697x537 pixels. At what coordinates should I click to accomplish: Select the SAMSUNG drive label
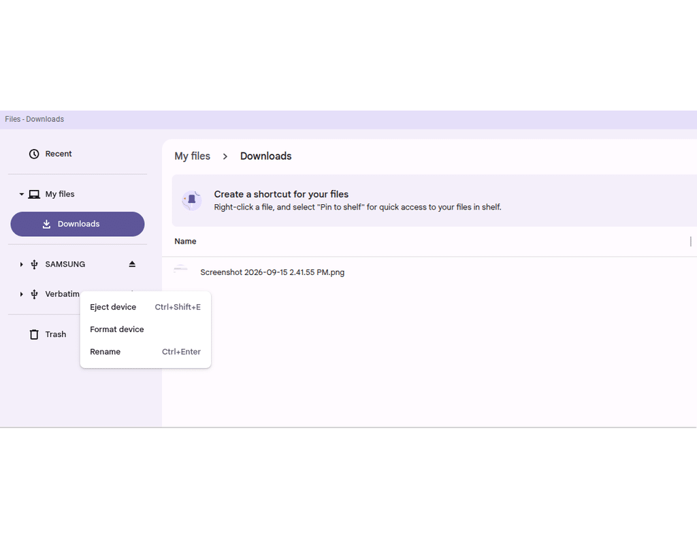click(65, 265)
